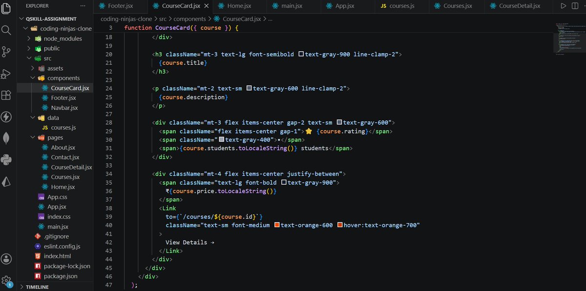
Task: Click the components breadcrumb
Action: click(190, 19)
